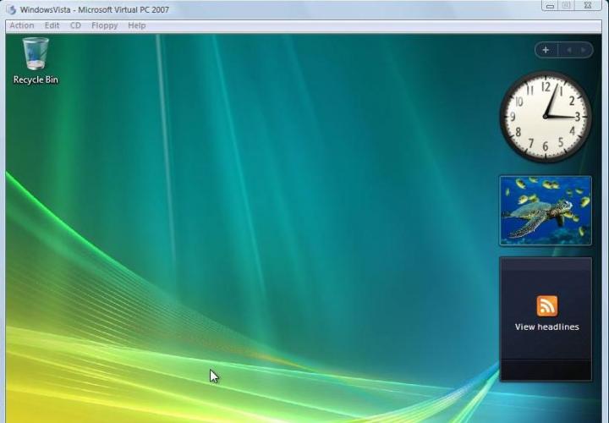Show next sidebar gadgets with right arrow
This screenshot has height=423, width=609.
582,50
